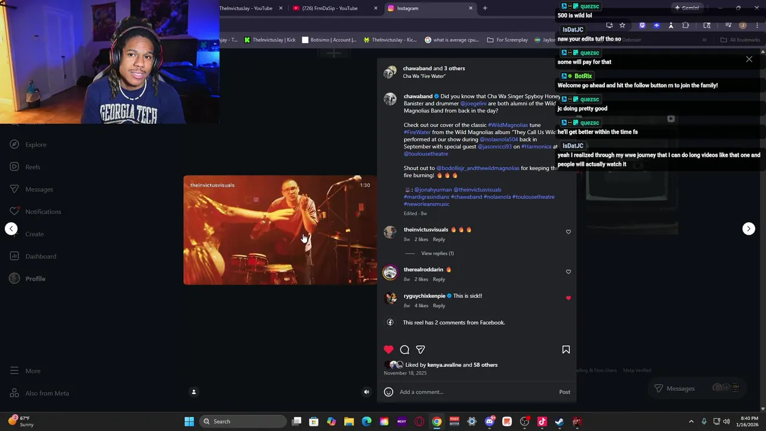Image resolution: width=766 pixels, height=431 pixels.
Task: Unlike ryguychixkenpie's comment
Action: pyautogui.click(x=569, y=298)
